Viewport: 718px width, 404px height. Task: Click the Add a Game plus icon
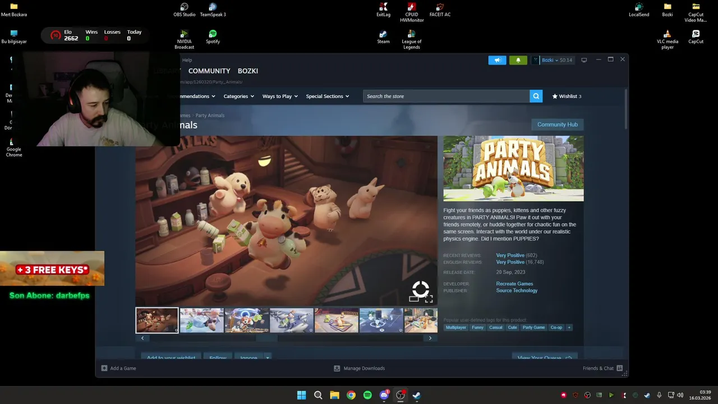tap(104, 368)
